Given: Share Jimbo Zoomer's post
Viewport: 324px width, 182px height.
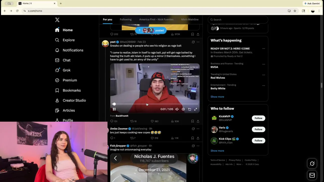Looking at the screenshot, I should point(198,138).
